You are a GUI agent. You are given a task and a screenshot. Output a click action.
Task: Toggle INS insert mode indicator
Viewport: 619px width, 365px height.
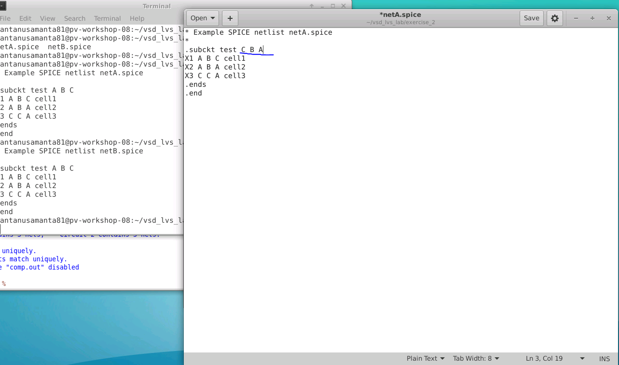(605, 359)
